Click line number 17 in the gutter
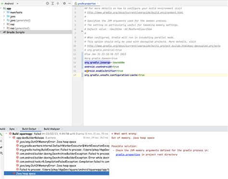The image size is (228, 179). pyautogui.click(x=75, y=75)
